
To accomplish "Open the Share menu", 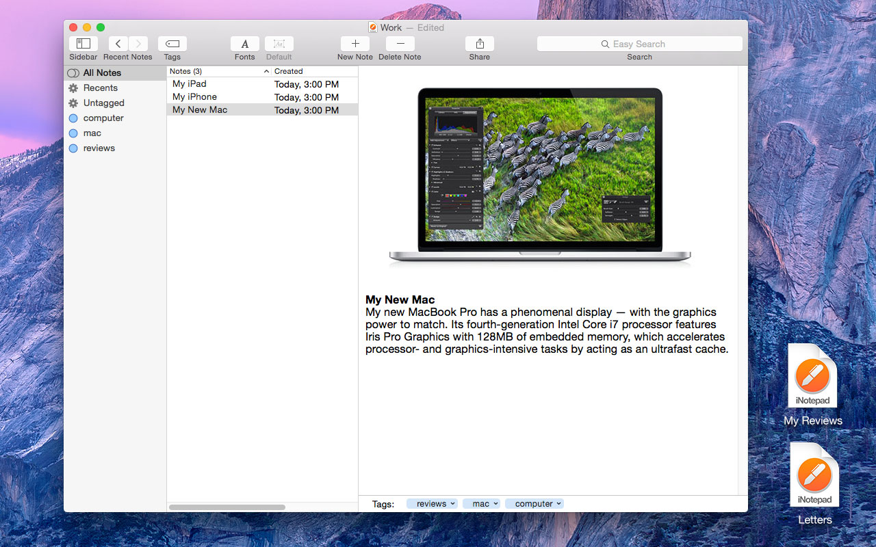I will (x=479, y=44).
